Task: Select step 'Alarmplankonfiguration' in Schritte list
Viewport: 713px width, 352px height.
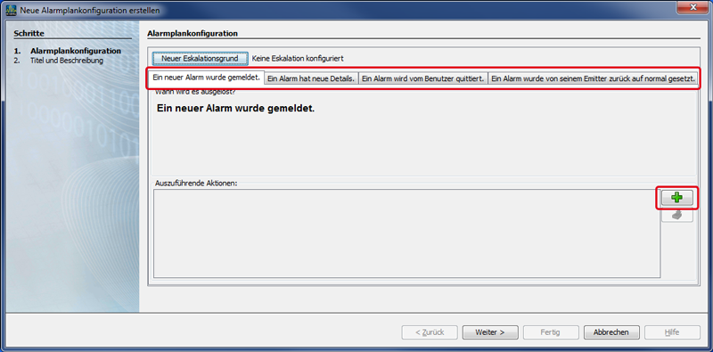Action: tap(76, 51)
